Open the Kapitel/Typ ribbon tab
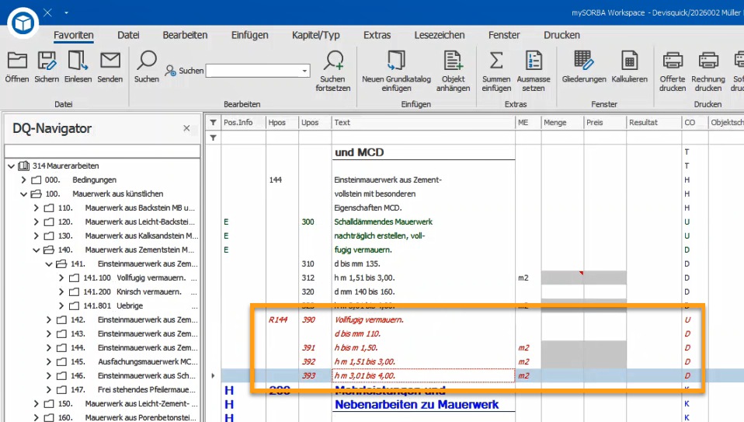The height and width of the screenshot is (422, 744). click(x=315, y=35)
